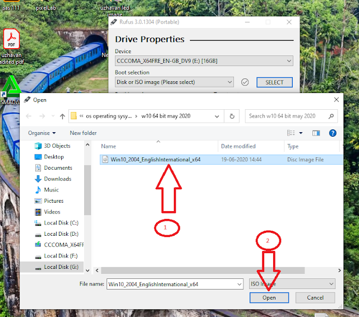
Task: Expand the Device dropdown in Rufus
Action: (289, 61)
